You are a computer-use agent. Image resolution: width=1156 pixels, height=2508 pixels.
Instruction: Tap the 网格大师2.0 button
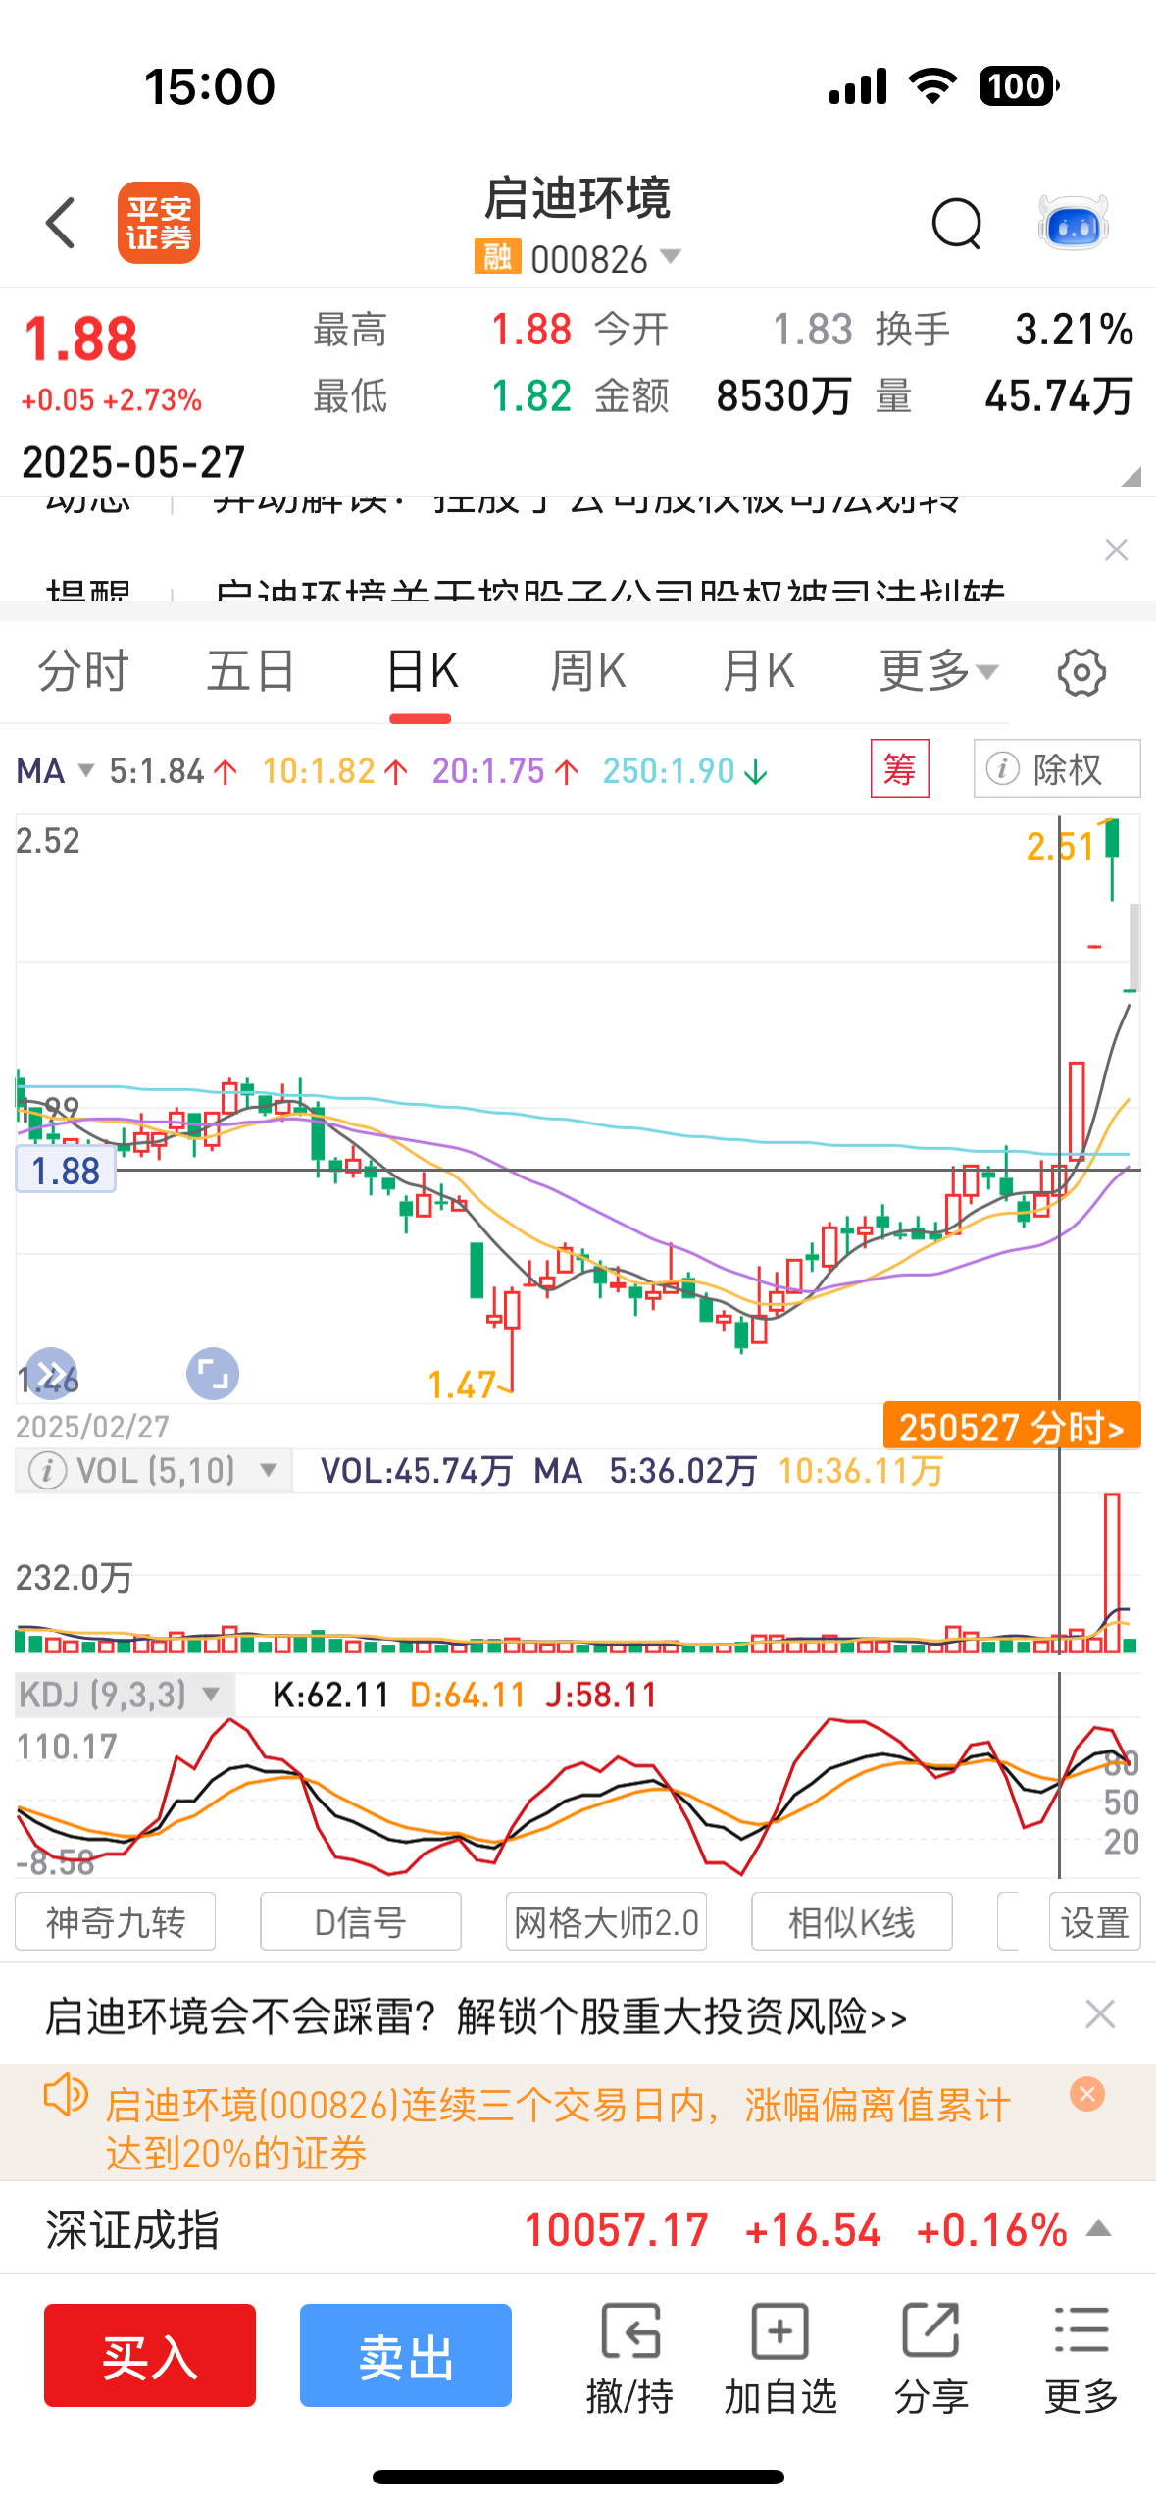(x=606, y=1921)
